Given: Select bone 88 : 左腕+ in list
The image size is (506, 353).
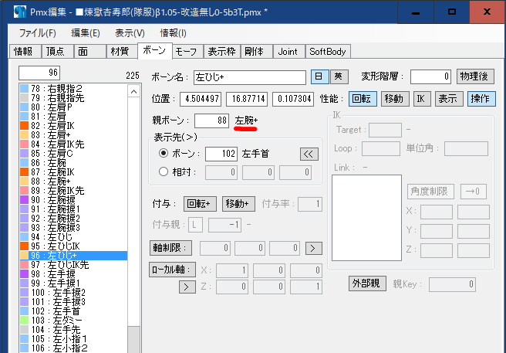Looking at the screenshot, I should pos(73,182).
